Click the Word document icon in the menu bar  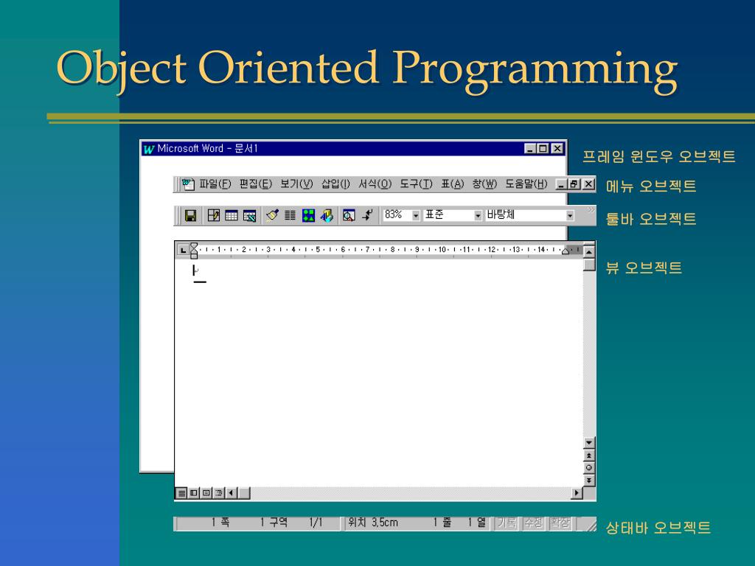[188, 184]
